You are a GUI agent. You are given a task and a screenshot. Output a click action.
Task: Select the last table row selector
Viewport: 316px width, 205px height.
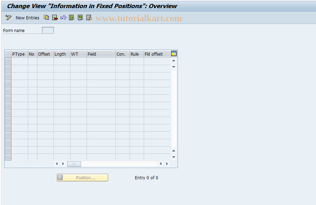pos(8,157)
